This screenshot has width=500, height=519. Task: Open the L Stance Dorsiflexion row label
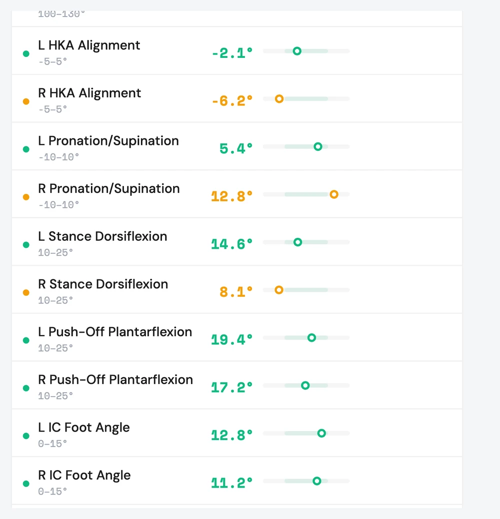(102, 236)
